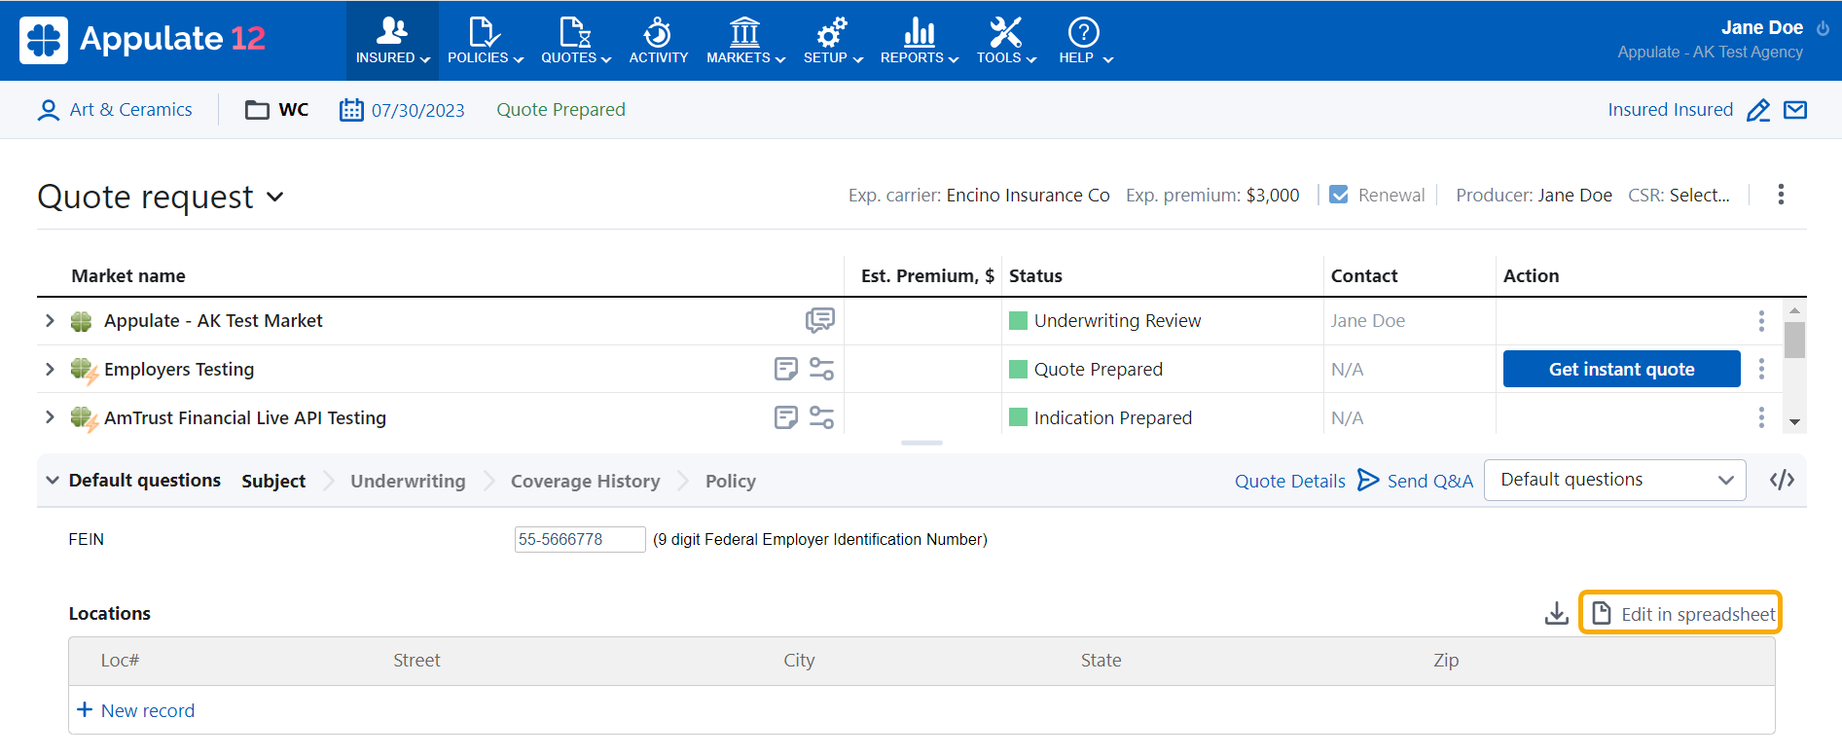Click the 07/30/2023 date link
This screenshot has height=756, width=1842.
pyautogui.click(x=418, y=110)
